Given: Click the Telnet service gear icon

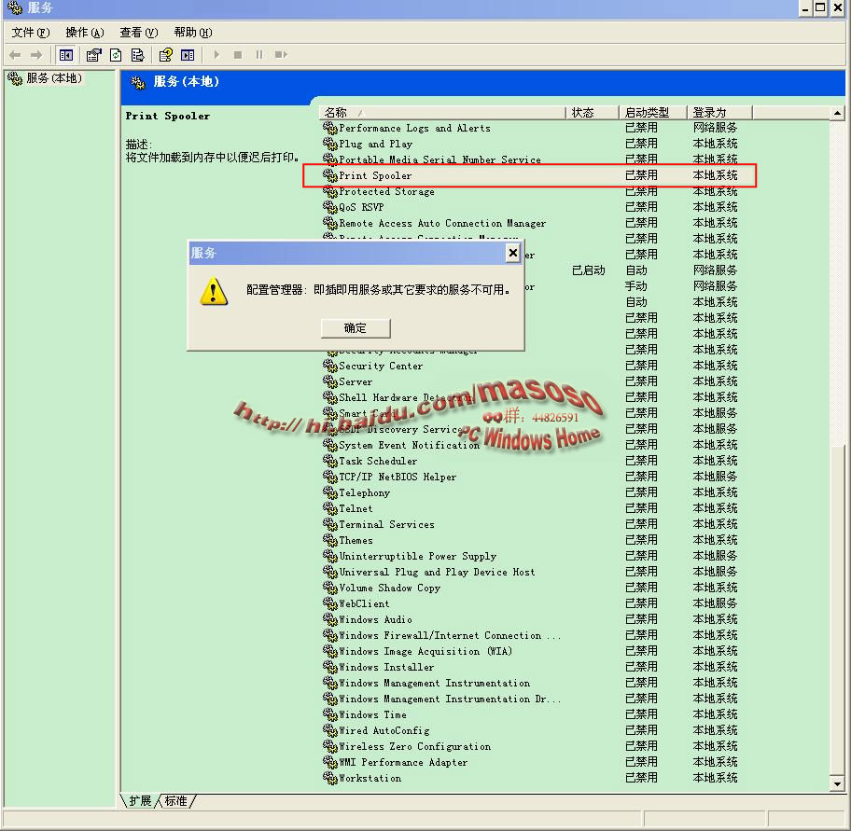Looking at the screenshot, I should coord(330,508).
